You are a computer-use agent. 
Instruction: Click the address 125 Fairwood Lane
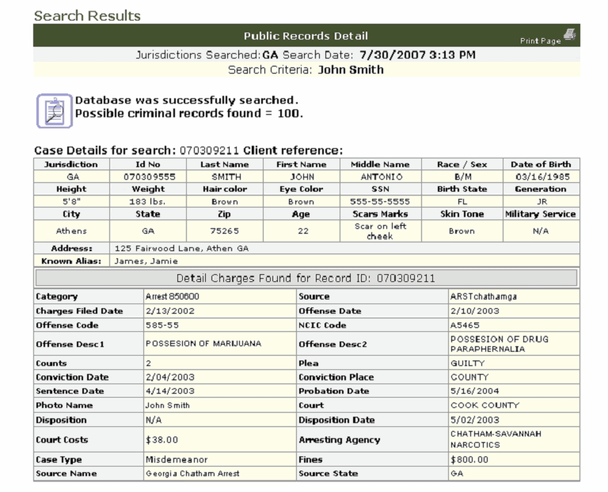click(182, 248)
